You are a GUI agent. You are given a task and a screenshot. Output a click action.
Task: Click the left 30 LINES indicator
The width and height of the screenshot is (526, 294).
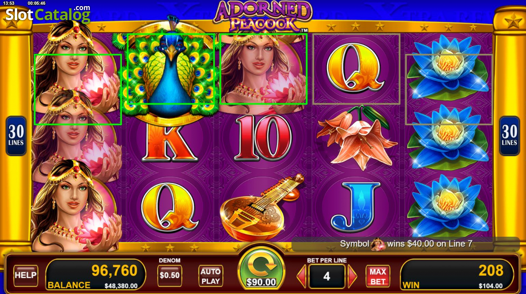tap(16, 136)
